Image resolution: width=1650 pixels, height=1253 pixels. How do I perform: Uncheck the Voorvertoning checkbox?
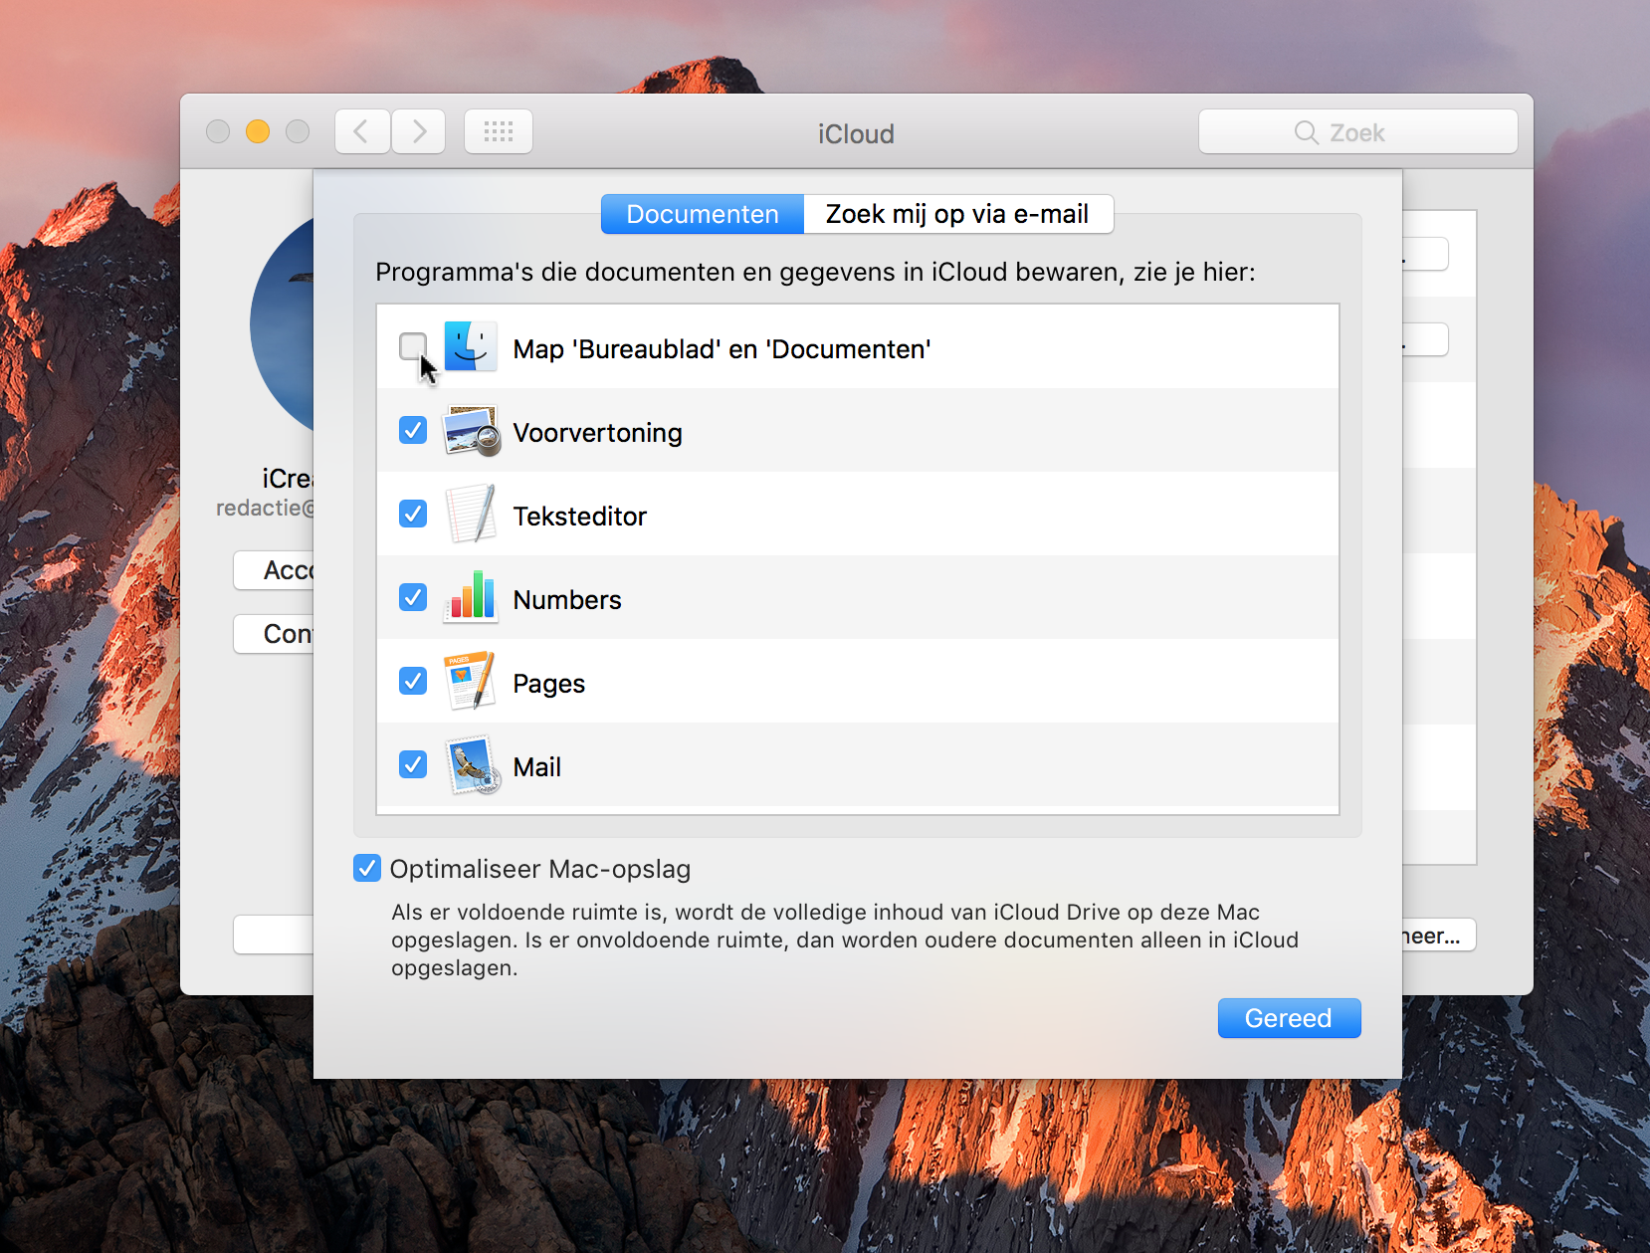[413, 431]
